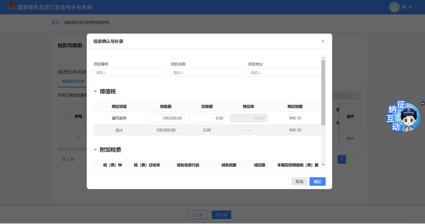Switch to the 税源申报信息 tab
The width and height of the screenshot is (425, 224).
[x=73, y=81]
